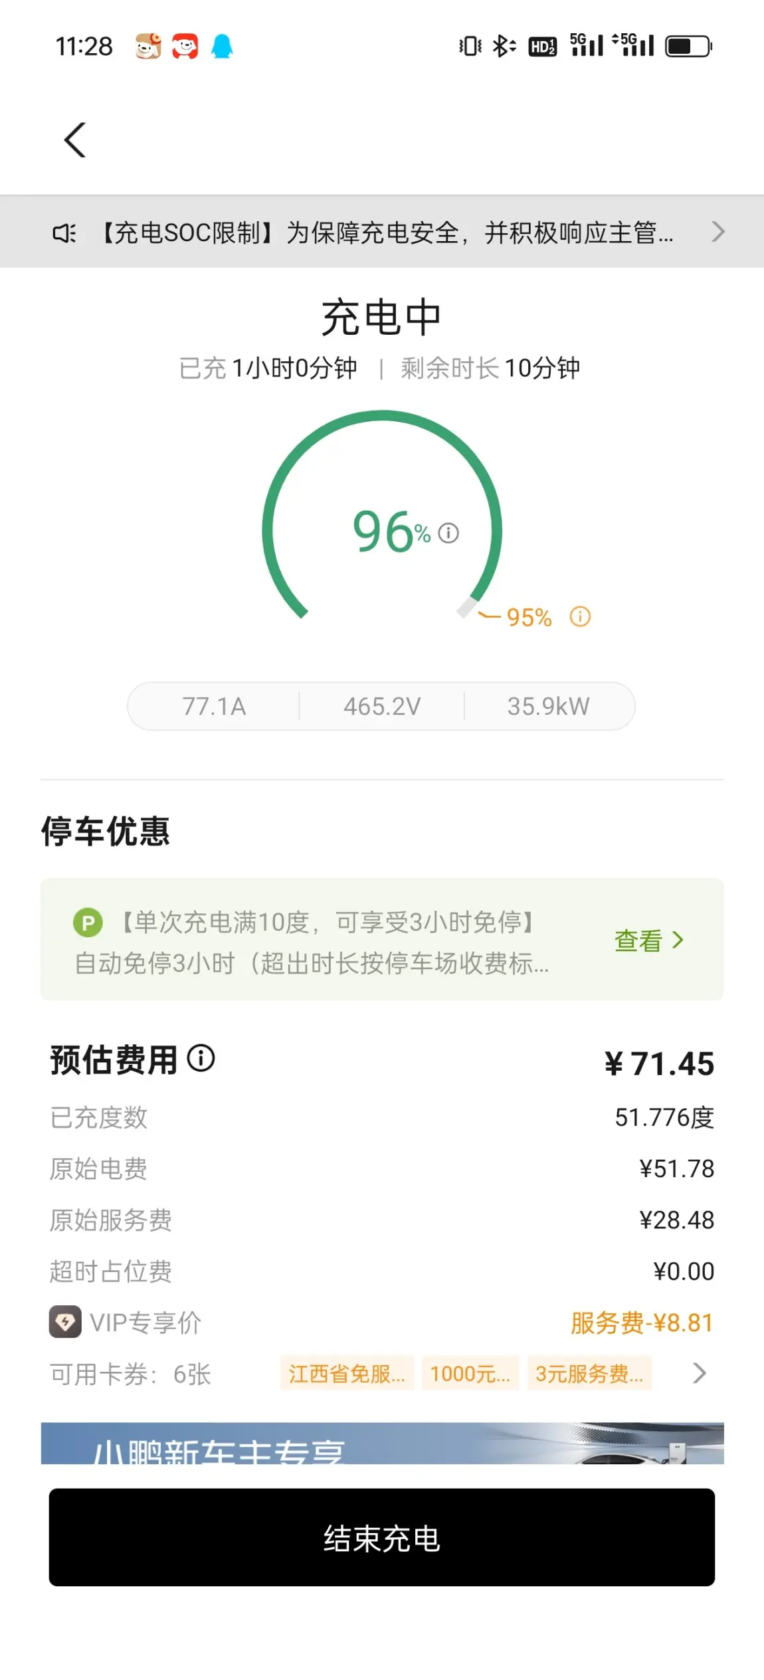Tap the 小鹏新车主专享 banner

(x=382, y=1443)
